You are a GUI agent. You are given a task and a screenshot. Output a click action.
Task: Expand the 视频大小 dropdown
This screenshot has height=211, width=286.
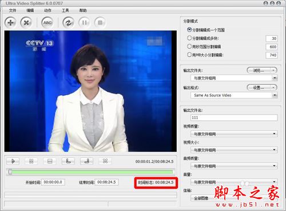(x=275, y=150)
